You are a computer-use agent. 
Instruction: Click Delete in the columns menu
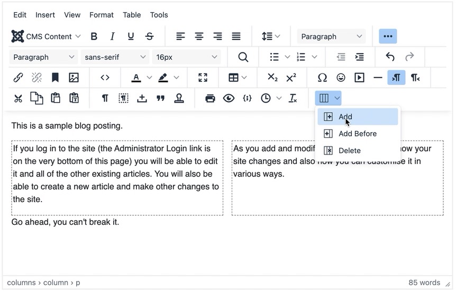click(x=349, y=151)
